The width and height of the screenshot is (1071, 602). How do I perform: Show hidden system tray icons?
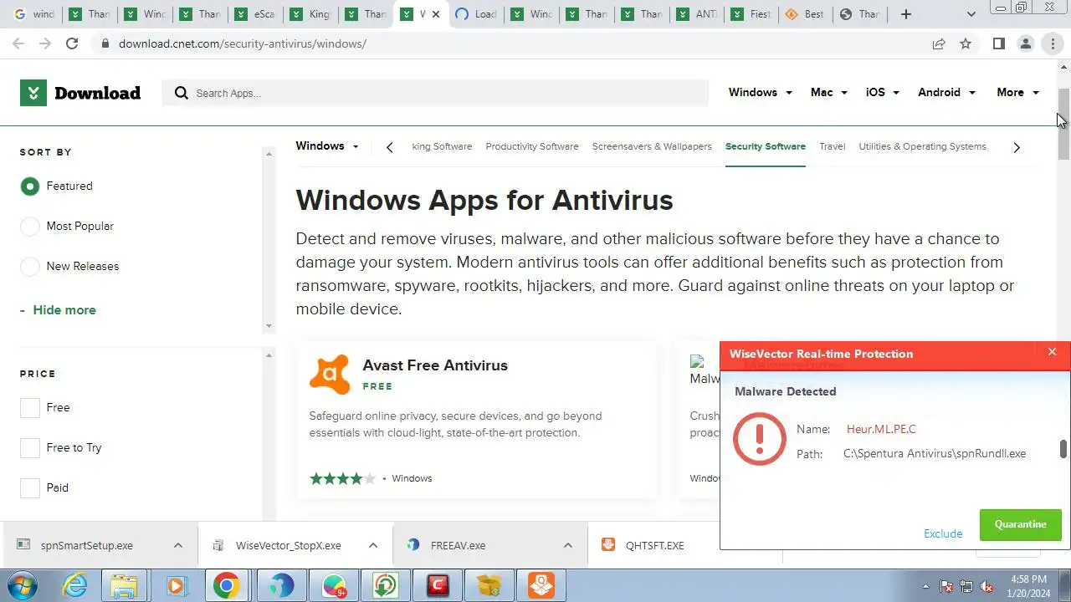point(925,587)
